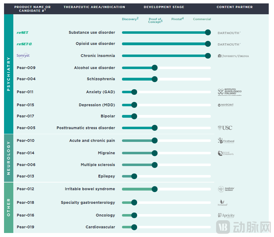Click the Oncology progress knob
Viewport: 274px width, 237px height.
[x=134, y=215]
